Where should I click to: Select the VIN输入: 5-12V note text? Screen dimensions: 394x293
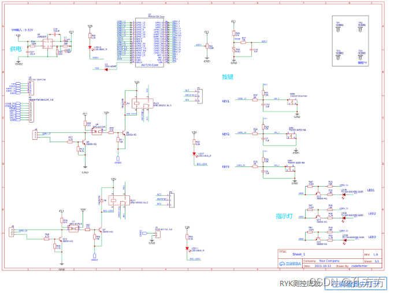(x=22, y=30)
